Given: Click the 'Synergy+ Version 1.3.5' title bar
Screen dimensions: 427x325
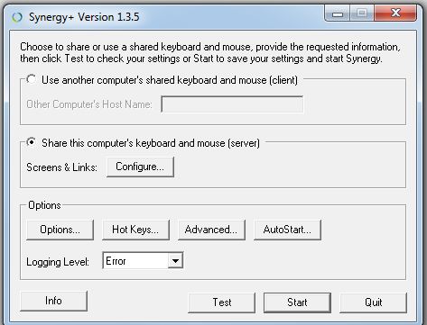Looking at the screenshot, I should click(84, 17).
